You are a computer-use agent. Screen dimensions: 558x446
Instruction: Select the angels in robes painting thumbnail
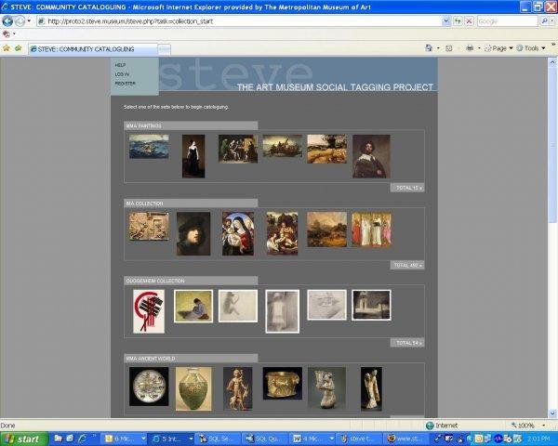coord(371,230)
